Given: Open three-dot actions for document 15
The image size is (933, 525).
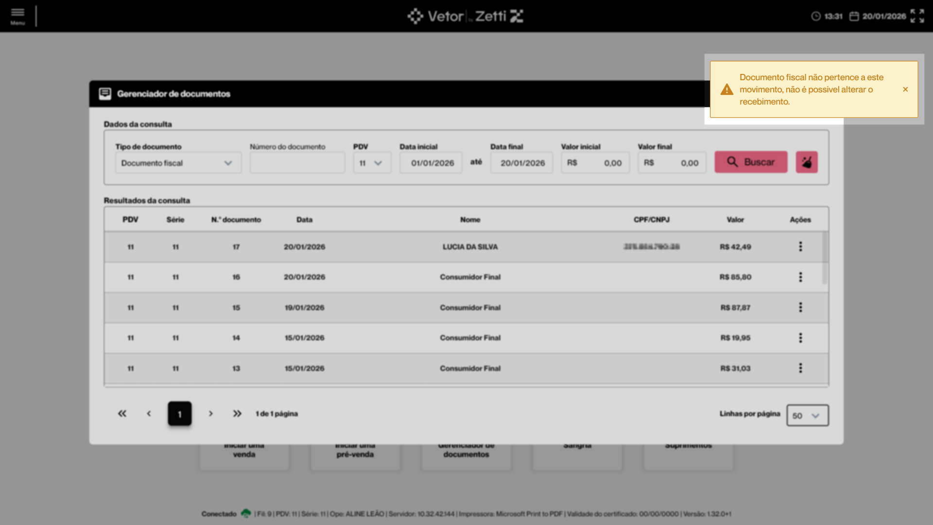Looking at the screenshot, I should click(800, 308).
